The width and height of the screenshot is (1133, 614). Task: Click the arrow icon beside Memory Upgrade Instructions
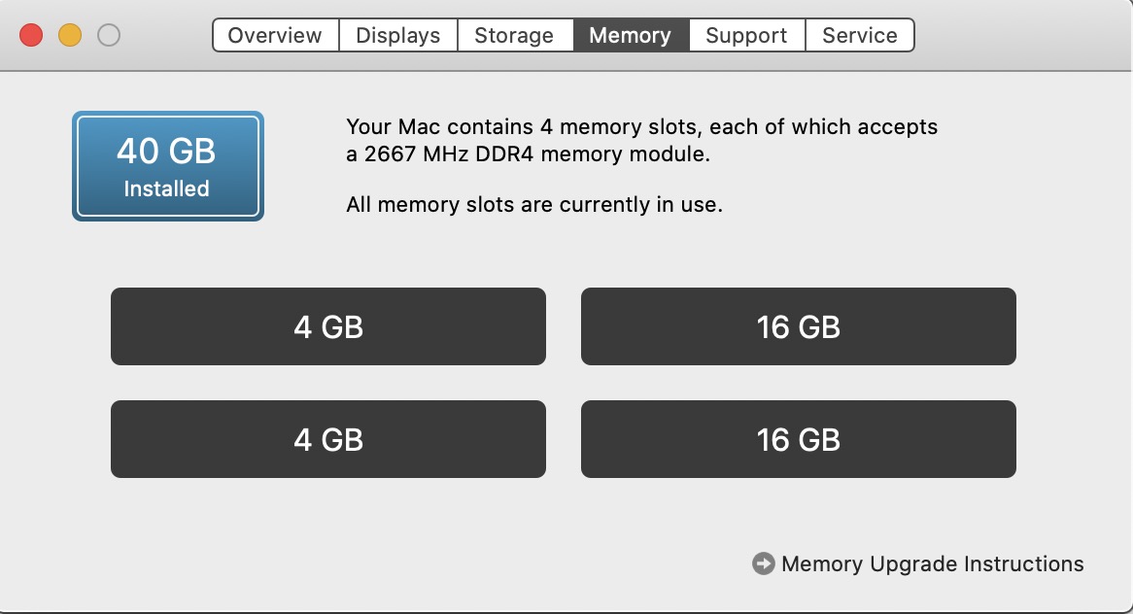[x=764, y=563]
